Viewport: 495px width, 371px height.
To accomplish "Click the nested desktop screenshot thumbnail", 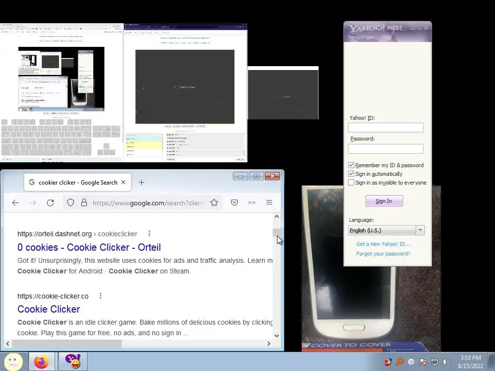I will [x=61, y=79].
